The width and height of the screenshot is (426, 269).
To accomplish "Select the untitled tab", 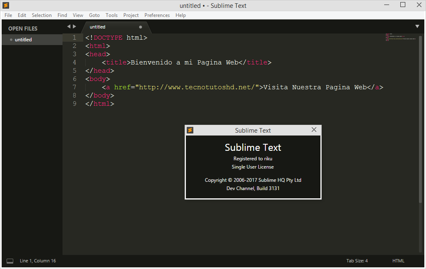I will click(116, 27).
